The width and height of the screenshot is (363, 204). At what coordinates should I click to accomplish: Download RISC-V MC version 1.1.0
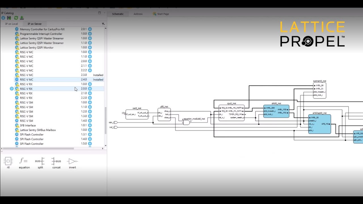click(x=90, y=56)
